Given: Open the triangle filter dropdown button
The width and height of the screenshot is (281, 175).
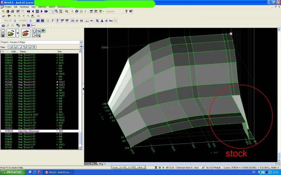Looking at the screenshot, I should (x=14, y=47).
